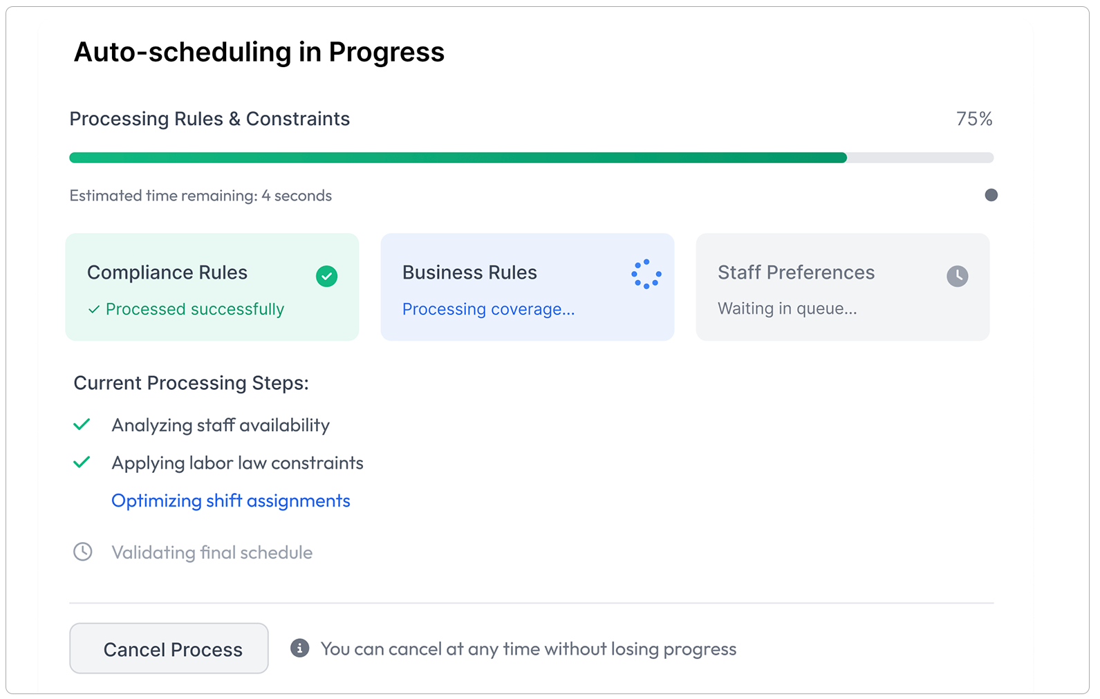1100x699 pixels.
Task: Click the clock icon on Staff Preferences
Action: click(x=957, y=276)
